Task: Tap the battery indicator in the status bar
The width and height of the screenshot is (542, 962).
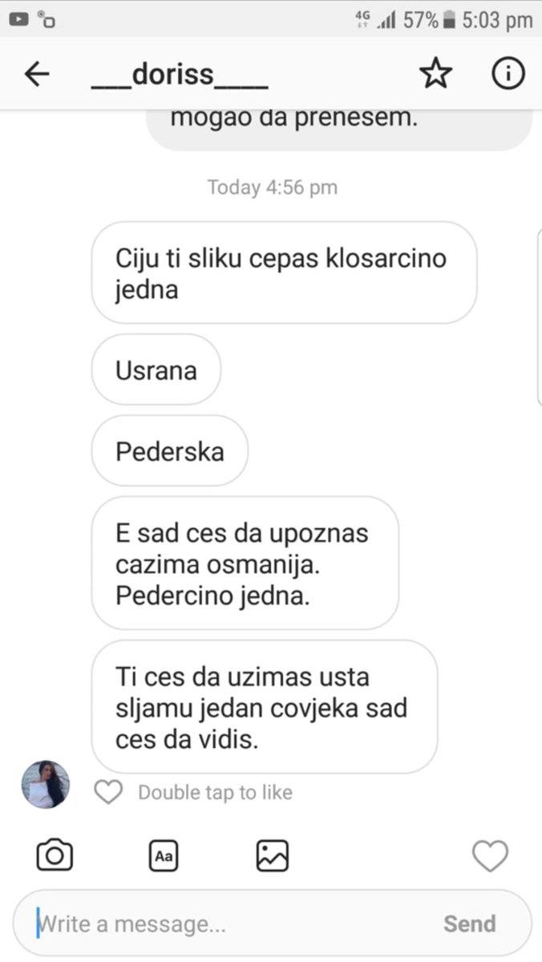Action: 449,20
